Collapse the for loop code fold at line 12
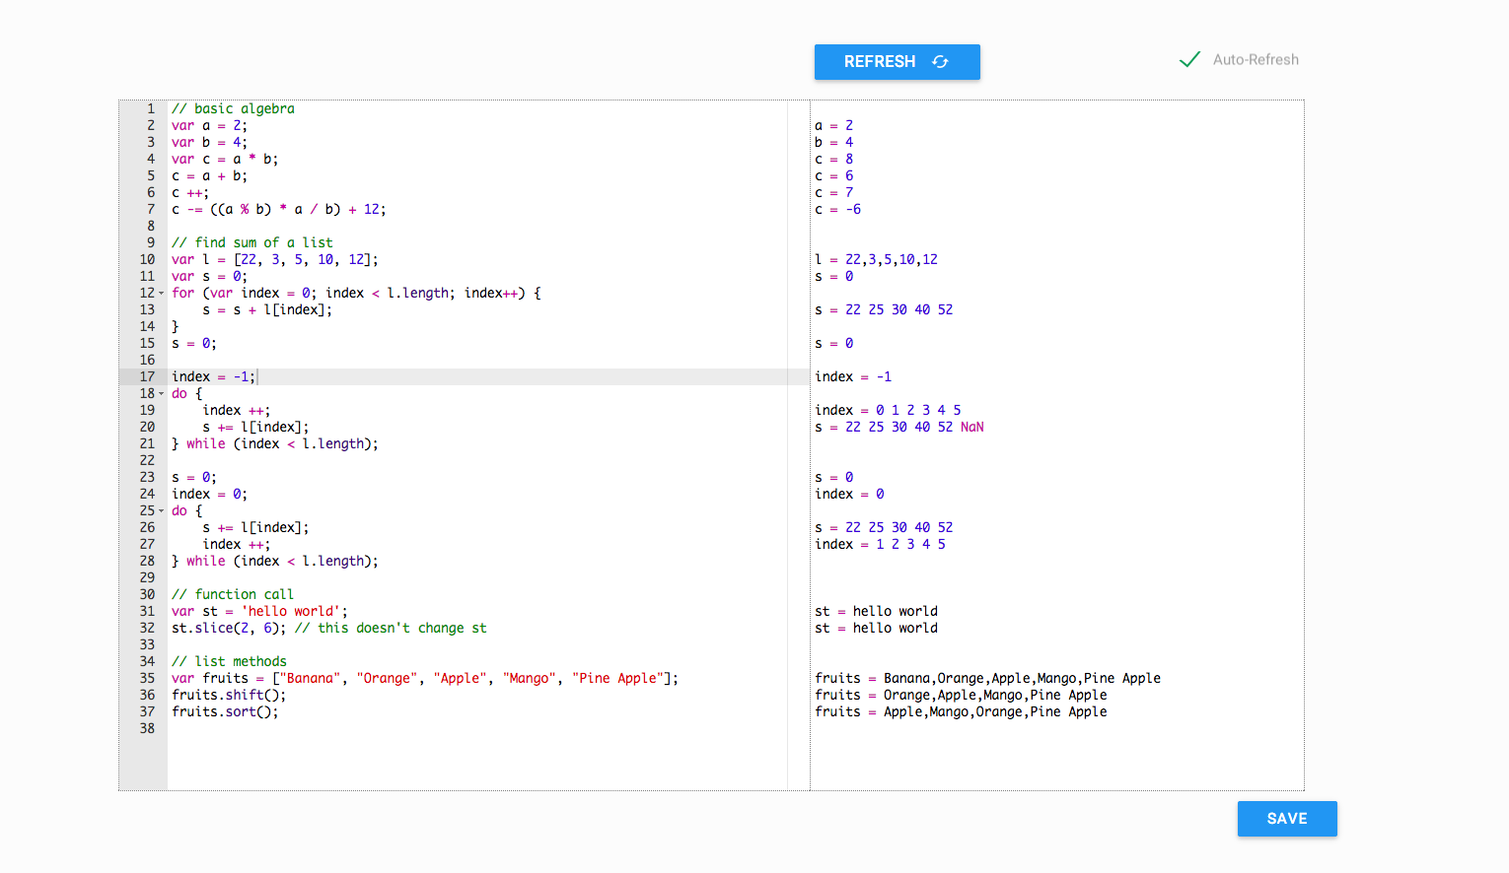 tap(161, 293)
